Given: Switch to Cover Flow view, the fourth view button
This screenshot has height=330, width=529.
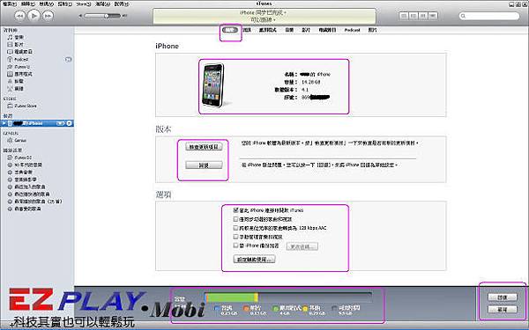Looking at the screenshot, I should coord(433,16).
